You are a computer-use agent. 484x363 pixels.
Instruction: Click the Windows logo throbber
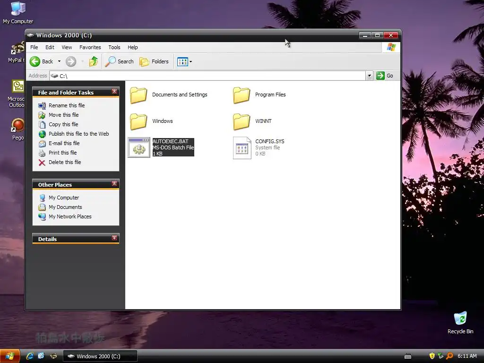coord(391,47)
